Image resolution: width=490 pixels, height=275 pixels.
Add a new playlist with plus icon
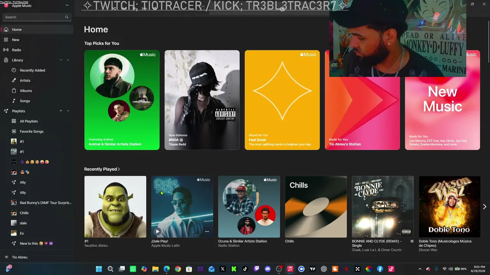pyautogui.click(x=61, y=111)
